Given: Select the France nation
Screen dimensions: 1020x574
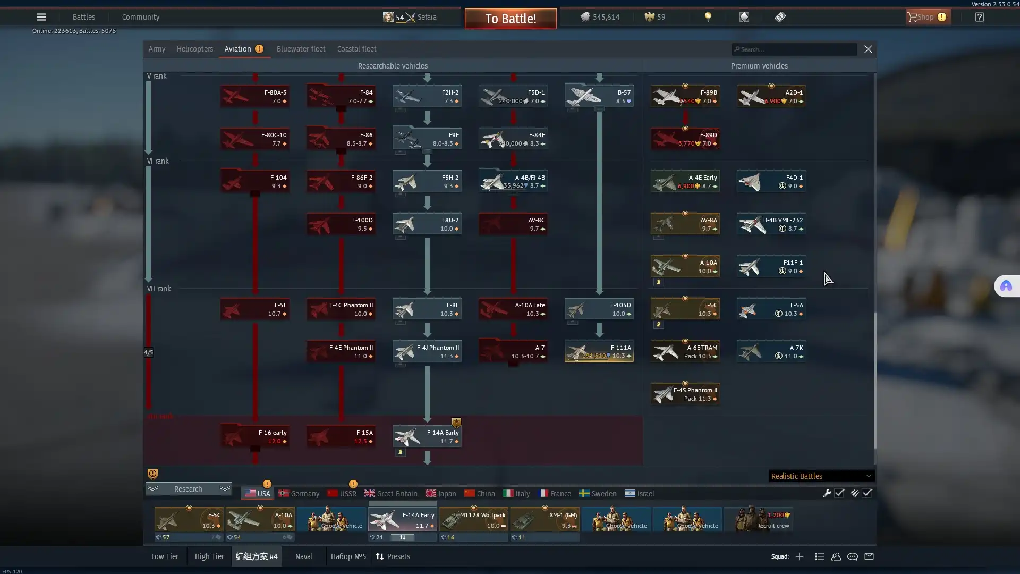Looking at the screenshot, I should point(554,494).
